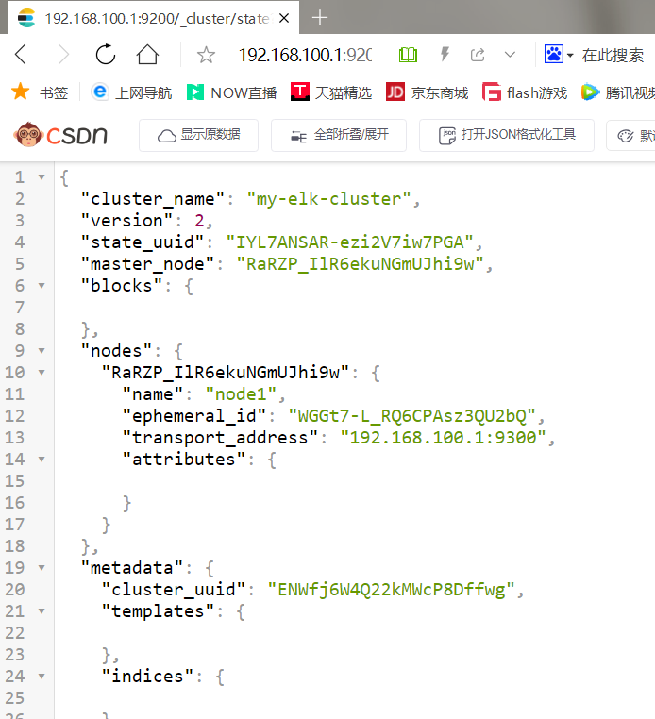
Task: Click the 显示原数据 button
Action: (x=198, y=135)
